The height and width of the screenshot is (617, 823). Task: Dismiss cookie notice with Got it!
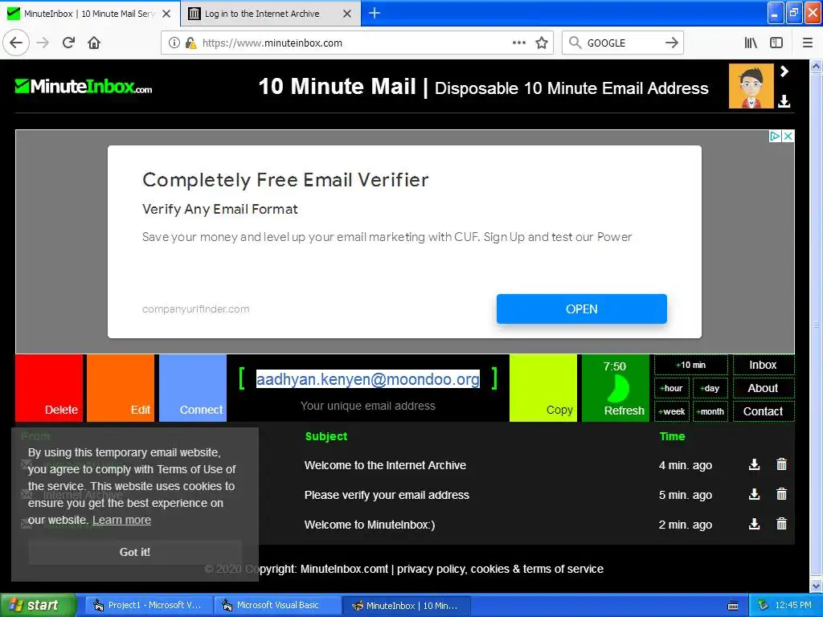[x=135, y=552]
